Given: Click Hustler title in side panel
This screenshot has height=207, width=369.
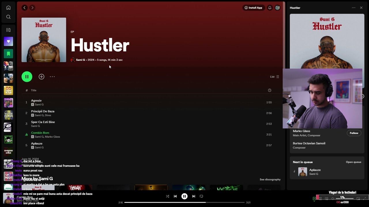Looking at the screenshot, I should pyautogui.click(x=295, y=8).
